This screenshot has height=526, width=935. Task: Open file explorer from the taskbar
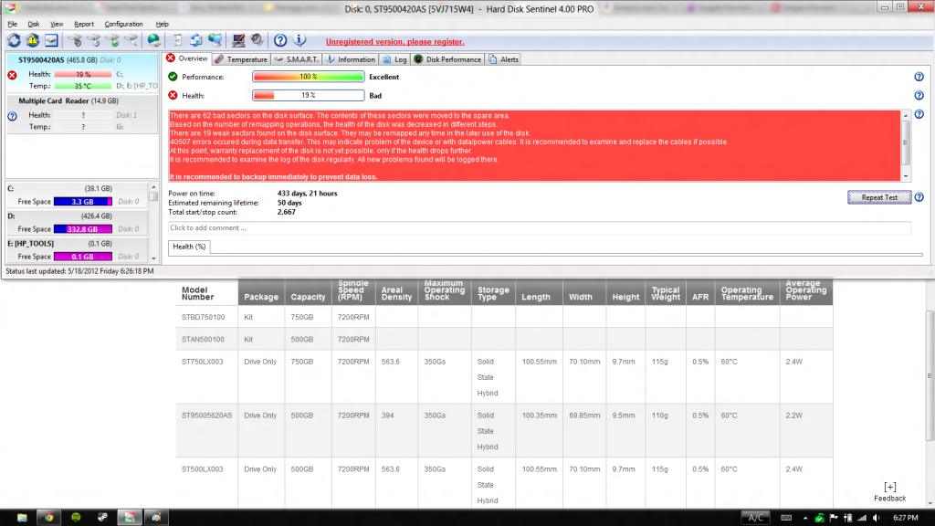(22, 517)
